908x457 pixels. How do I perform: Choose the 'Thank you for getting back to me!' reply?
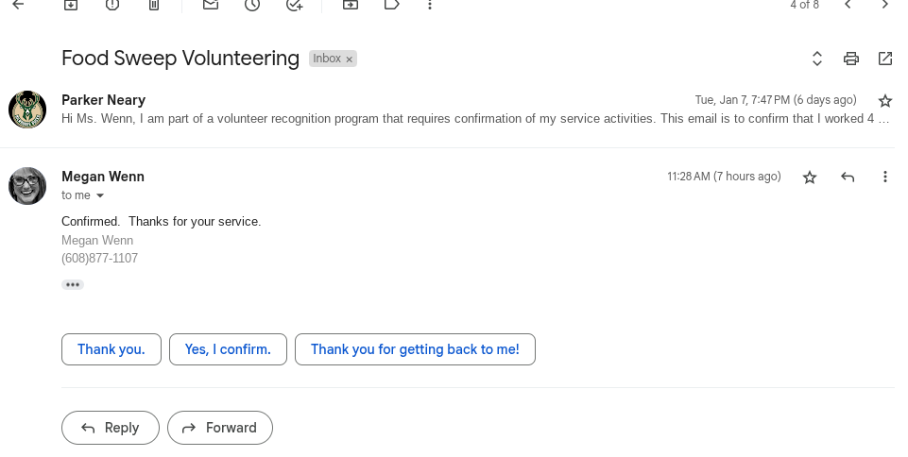click(x=415, y=349)
